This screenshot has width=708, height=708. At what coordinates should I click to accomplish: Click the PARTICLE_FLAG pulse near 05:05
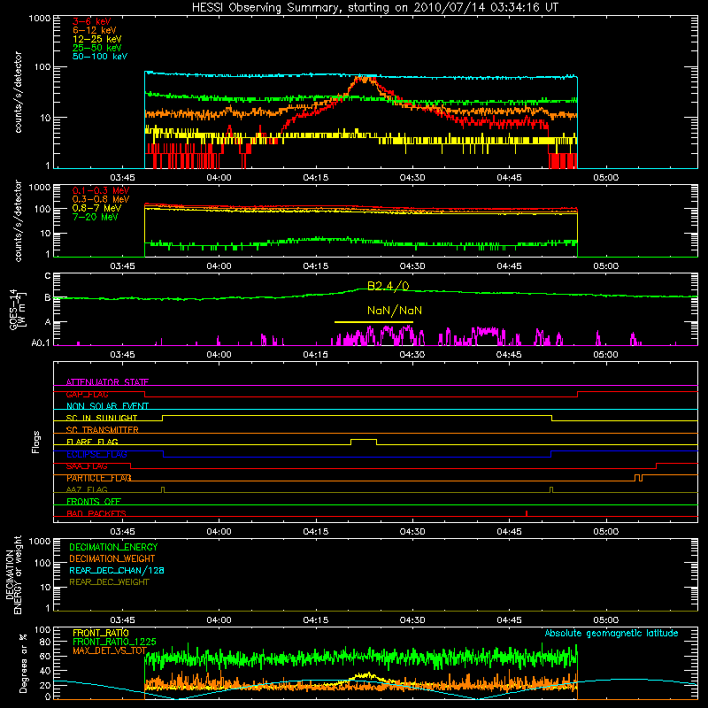point(638,478)
